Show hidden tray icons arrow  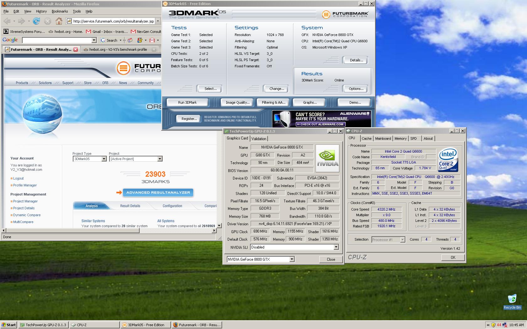coord(488,325)
